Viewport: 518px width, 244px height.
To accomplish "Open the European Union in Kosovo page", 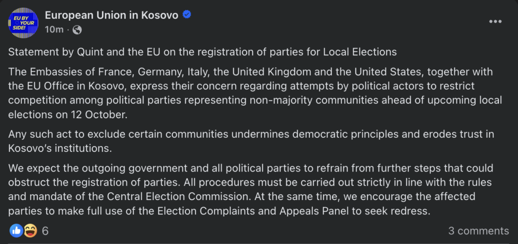I will (x=111, y=15).
